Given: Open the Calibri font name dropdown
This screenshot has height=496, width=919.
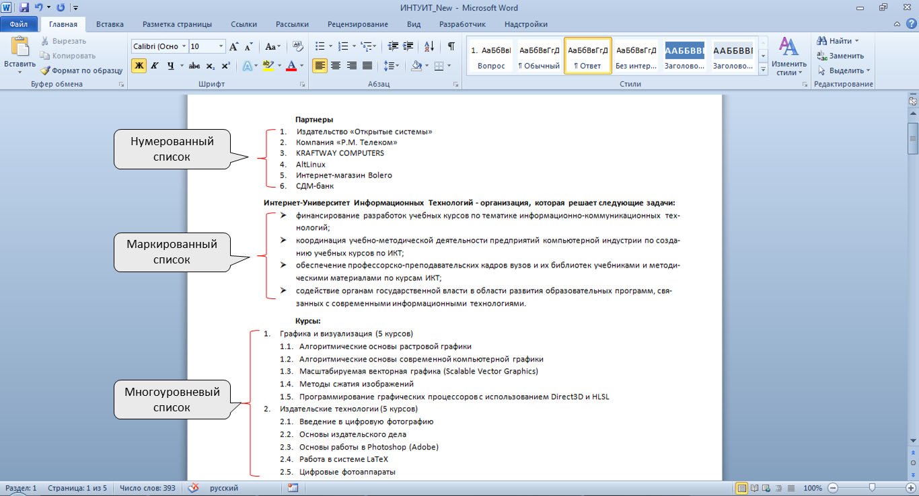Looking at the screenshot, I should pos(184,46).
